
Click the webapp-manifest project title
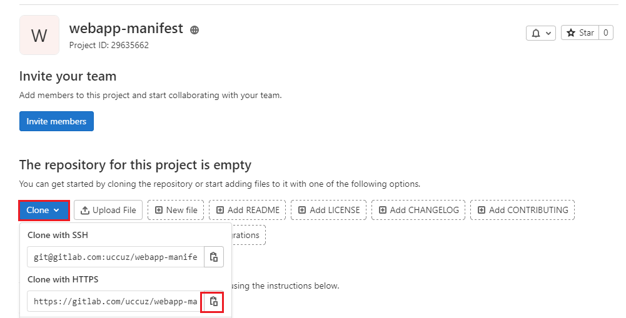126,29
